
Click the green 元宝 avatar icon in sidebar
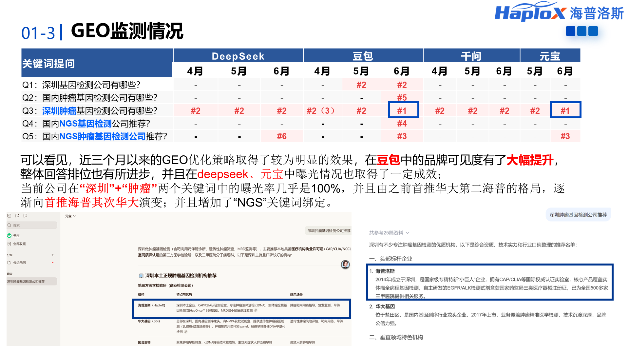click(9, 236)
